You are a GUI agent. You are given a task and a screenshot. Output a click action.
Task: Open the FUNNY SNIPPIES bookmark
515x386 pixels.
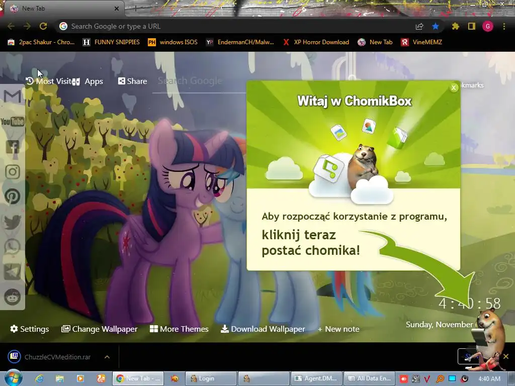111,42
